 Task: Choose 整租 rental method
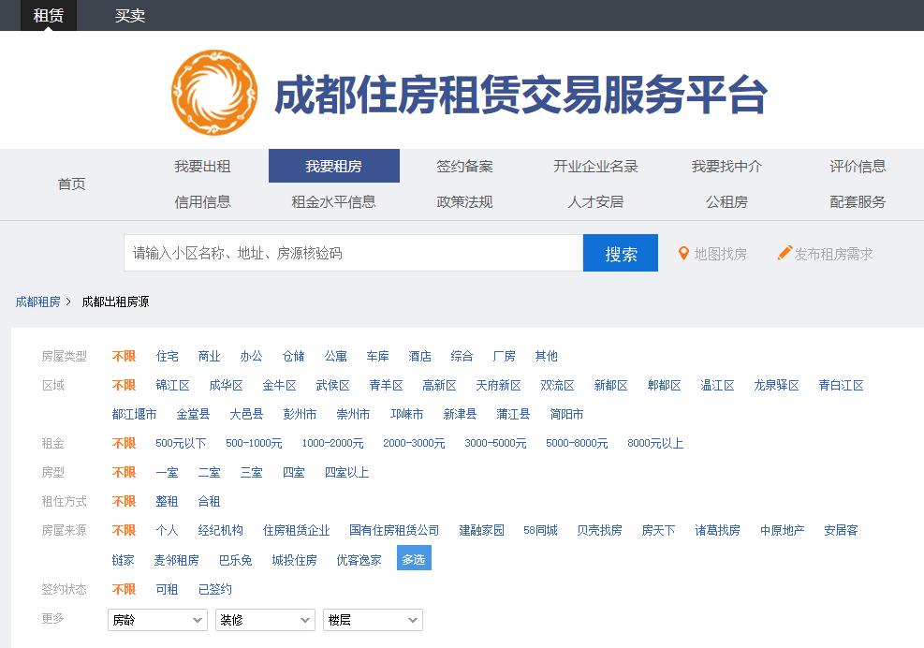click(167, 501)
